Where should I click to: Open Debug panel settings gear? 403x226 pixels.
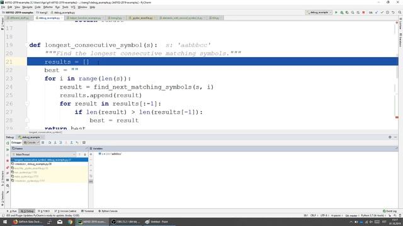click(390, 137)
